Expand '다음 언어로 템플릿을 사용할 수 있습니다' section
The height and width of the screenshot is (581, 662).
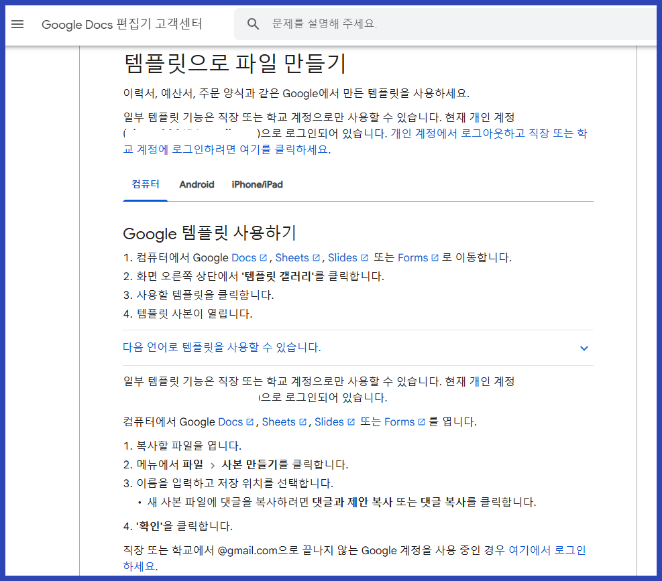(357, 348)
